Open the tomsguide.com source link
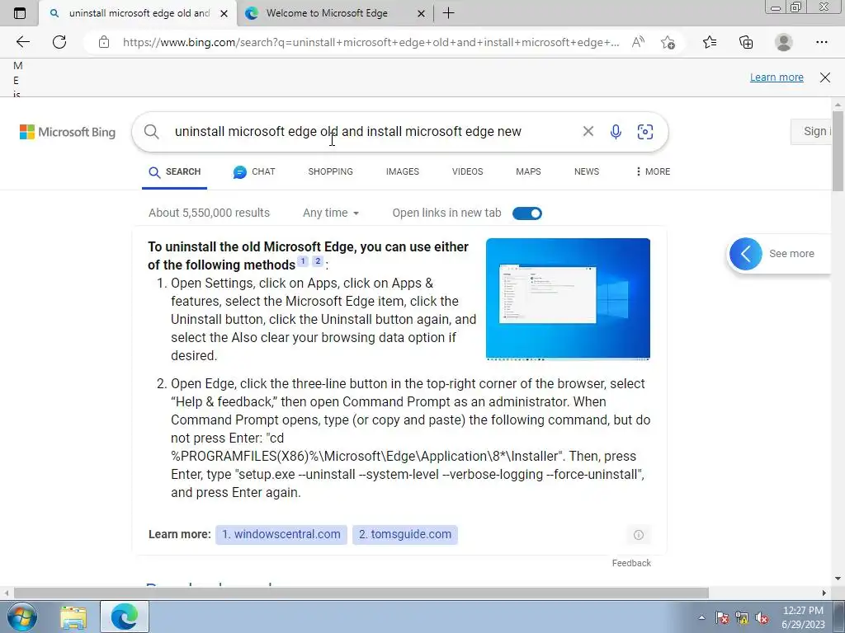 (x=405, y=534)
